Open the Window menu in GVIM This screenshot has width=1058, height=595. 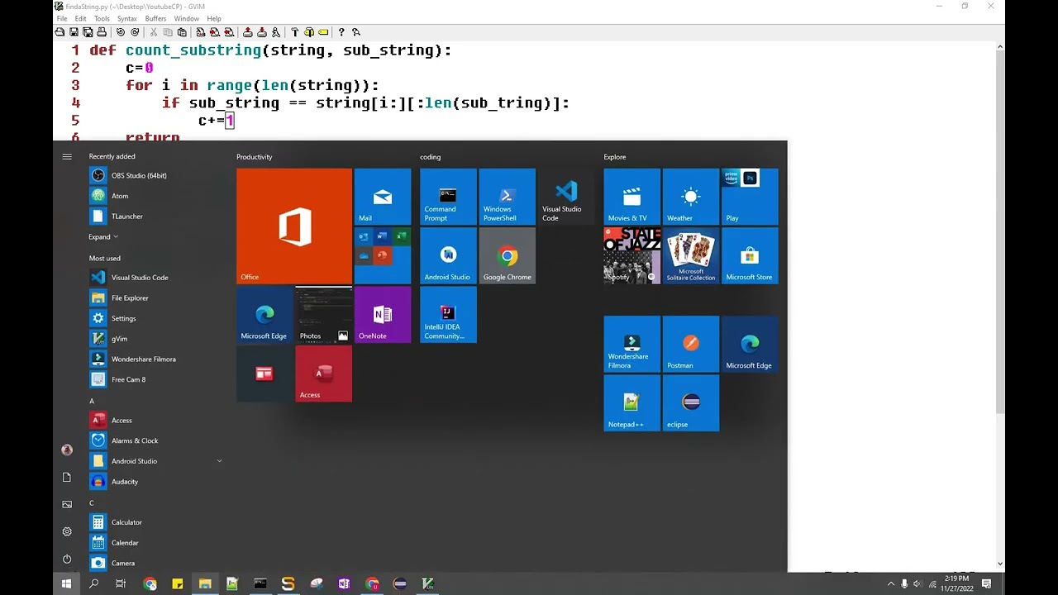tap(187, 18)
